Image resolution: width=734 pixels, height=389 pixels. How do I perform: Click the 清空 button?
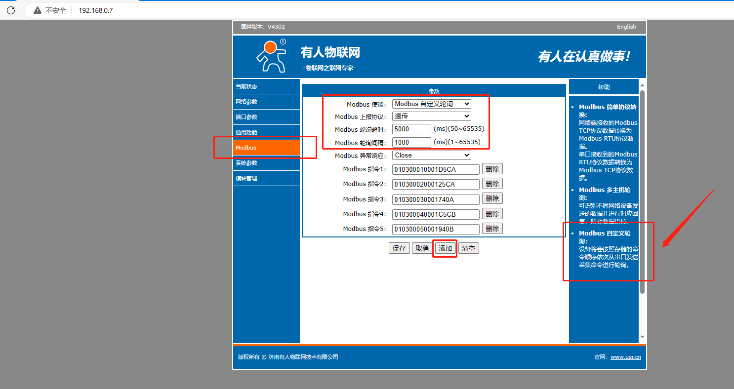[x=469, y=248]
